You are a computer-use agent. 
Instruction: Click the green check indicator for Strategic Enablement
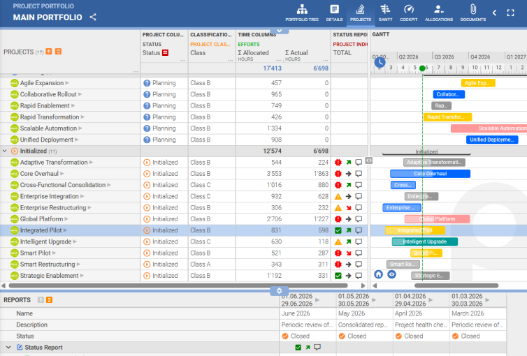coord(338,276)
